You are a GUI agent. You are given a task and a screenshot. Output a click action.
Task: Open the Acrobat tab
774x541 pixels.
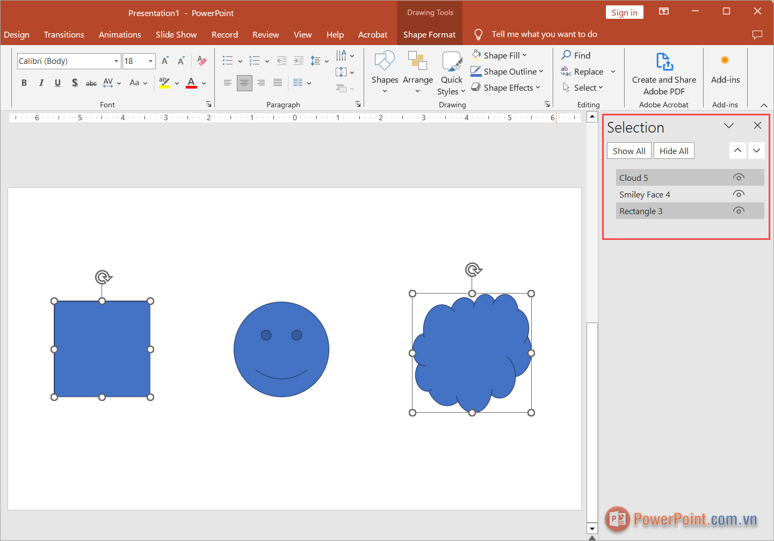[x=373, y=34]
